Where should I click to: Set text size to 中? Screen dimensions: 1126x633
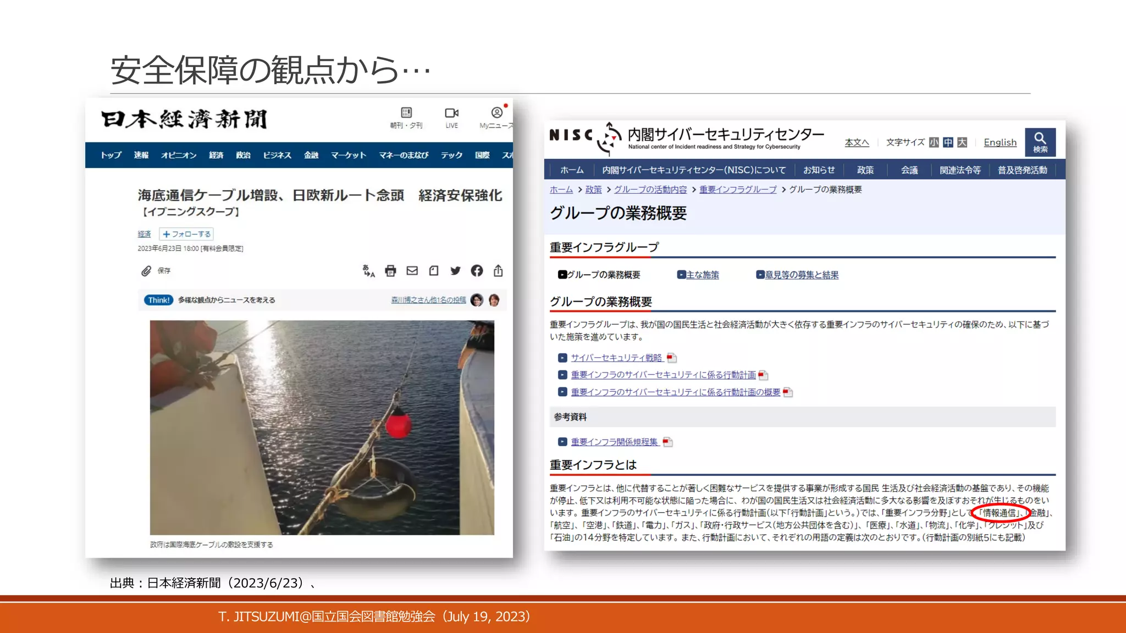tap(948, 142)
